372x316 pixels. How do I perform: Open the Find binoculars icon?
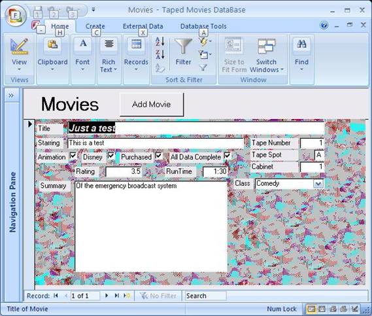(301, 44)
